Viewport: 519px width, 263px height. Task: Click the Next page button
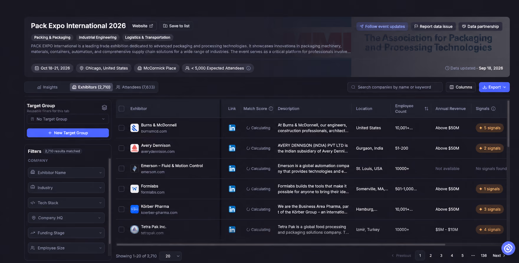click(x=499, y=256)
